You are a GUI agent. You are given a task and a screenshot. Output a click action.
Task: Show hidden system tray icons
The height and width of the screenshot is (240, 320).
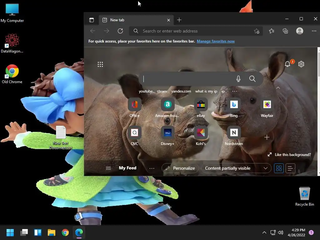point(264,232)
